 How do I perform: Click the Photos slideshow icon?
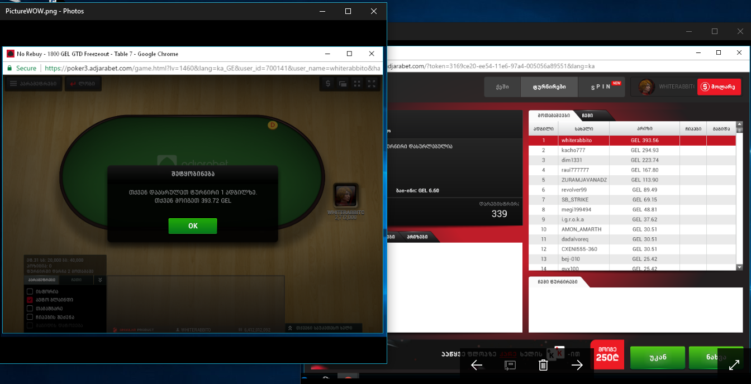(x=510, y=365)
